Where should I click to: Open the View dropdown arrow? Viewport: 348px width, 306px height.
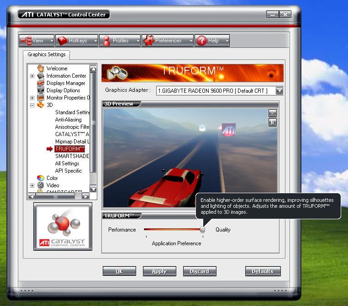coord(52,41)
